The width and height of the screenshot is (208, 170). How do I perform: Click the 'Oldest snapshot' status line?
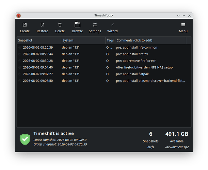60,144
